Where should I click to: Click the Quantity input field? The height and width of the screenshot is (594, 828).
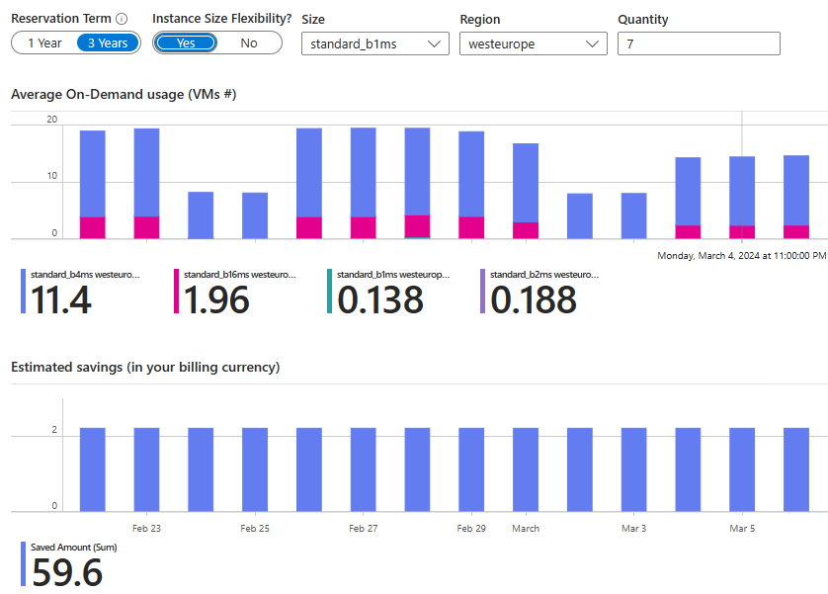(699, 43)
